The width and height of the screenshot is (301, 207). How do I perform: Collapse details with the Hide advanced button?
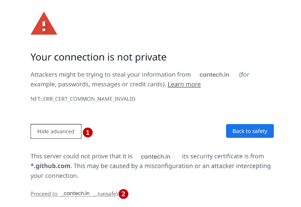56,131
